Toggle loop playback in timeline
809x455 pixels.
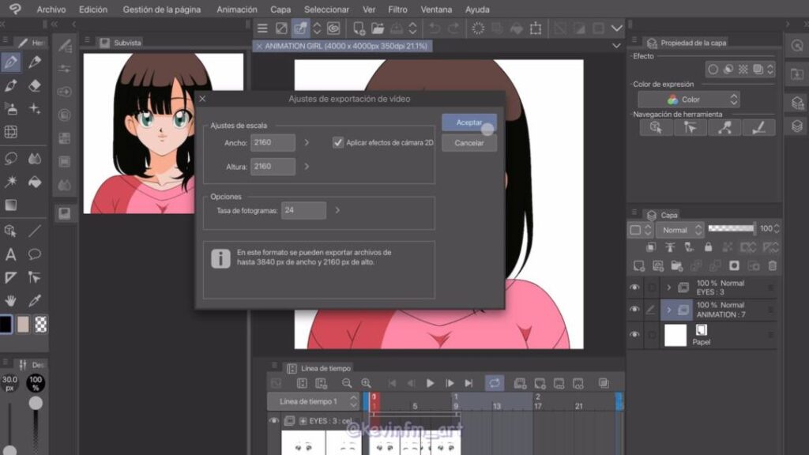(x=495, y=383)
